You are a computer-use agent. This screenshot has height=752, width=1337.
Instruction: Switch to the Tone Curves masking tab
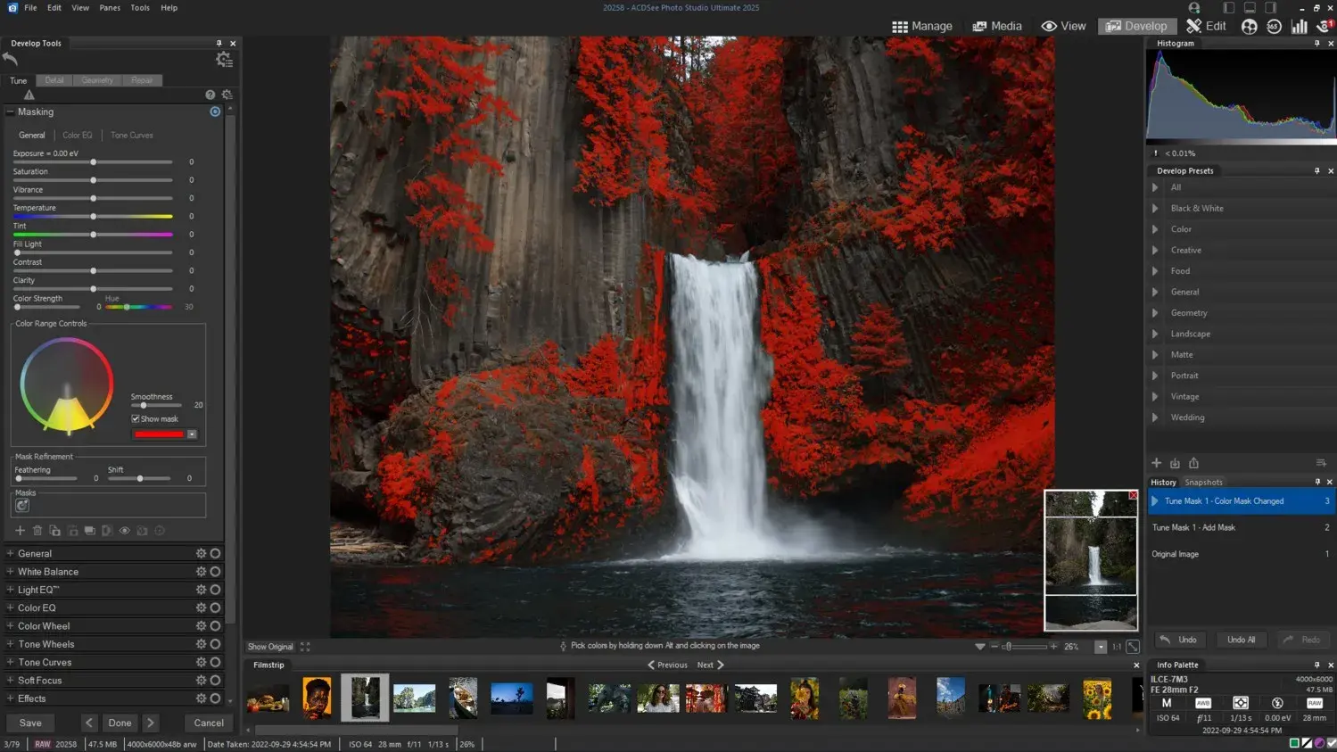(131, 135)
